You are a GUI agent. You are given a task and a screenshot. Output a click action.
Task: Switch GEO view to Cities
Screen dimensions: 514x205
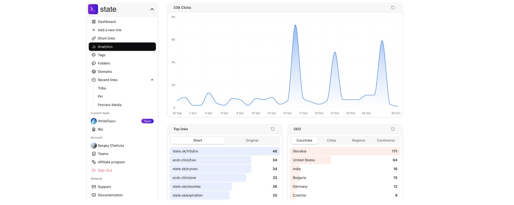[x=332, y=140]
